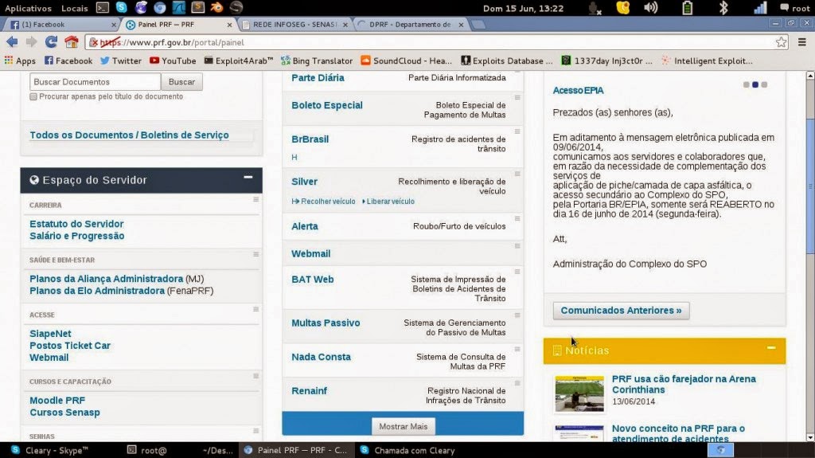Check 'Procurar apenas pelo título do documento'

[33, 97]
